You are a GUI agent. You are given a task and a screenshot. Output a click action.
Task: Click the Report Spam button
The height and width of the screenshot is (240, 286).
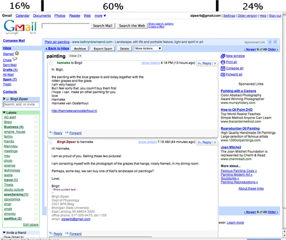[x=103, y=49]
